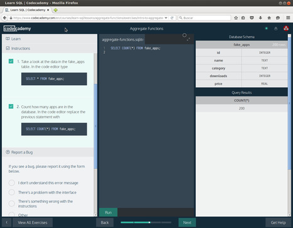The image size is (293, 228).
Task: Click the Query Results panel heading
Action: [x=242, y=93]
